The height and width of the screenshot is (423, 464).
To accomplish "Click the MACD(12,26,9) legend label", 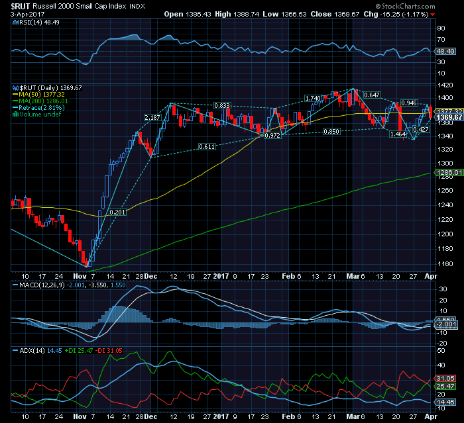I will 42,285.
